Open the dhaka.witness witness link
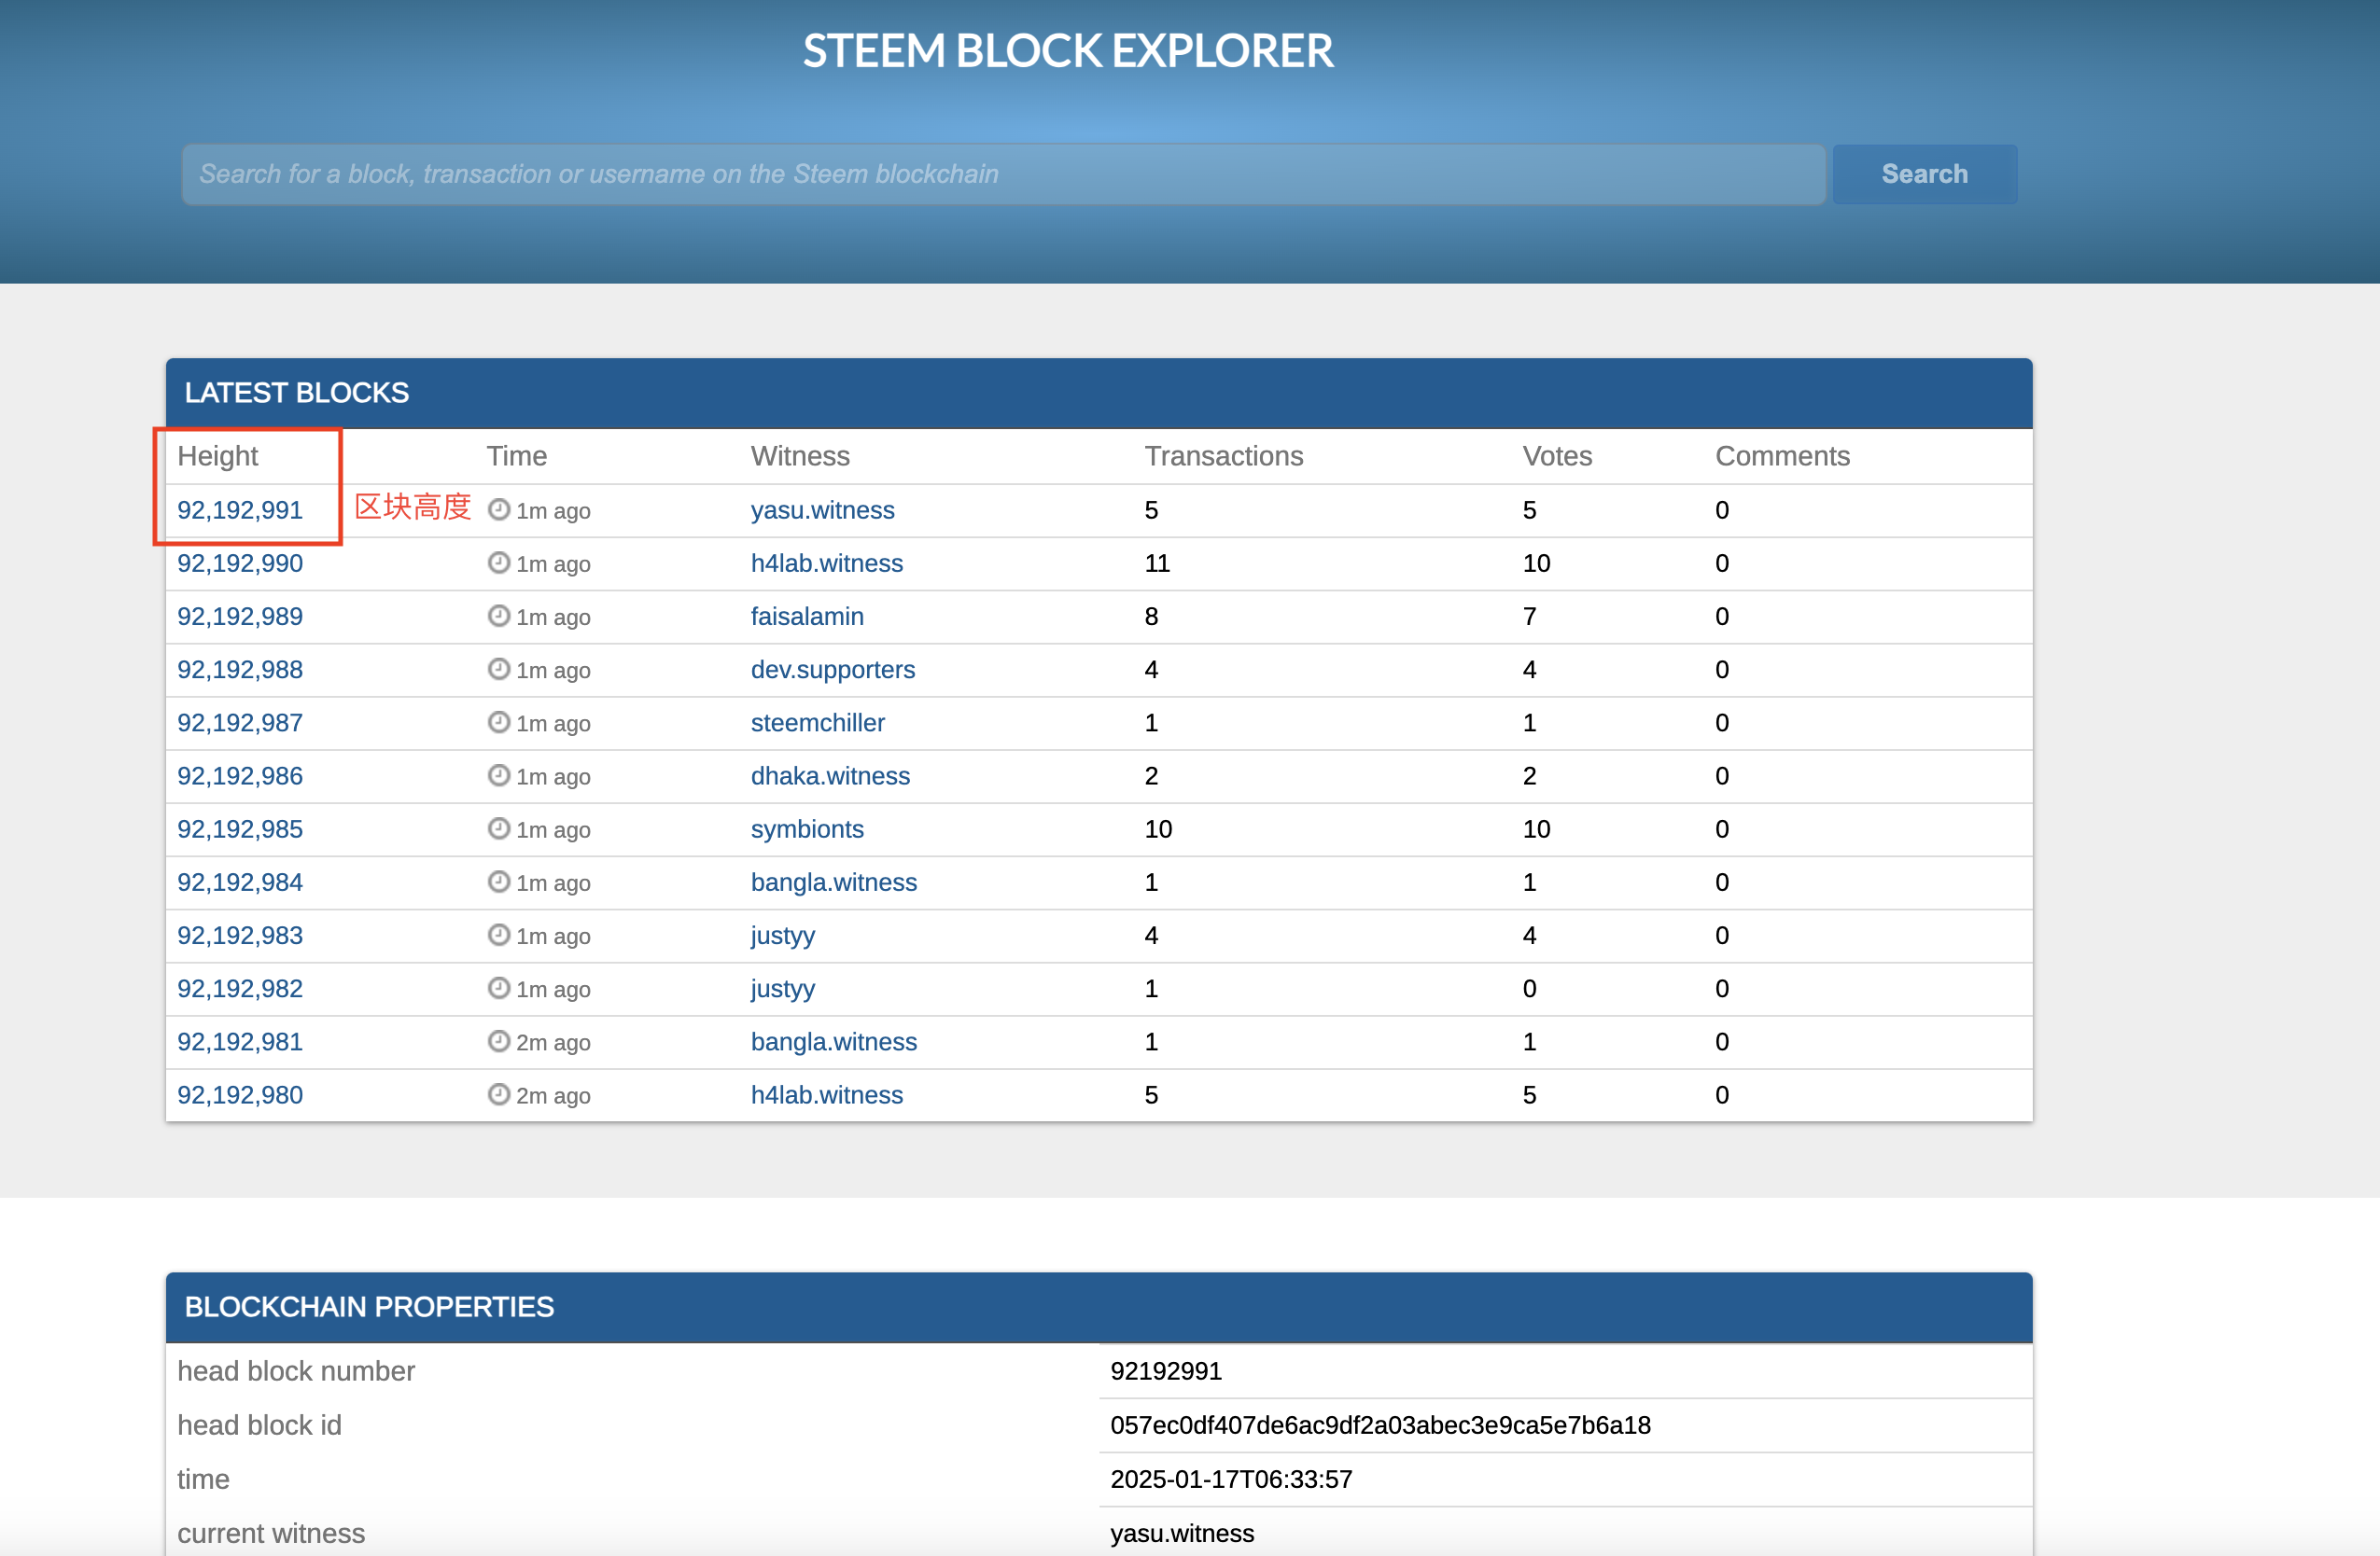 tap(830, 775)
